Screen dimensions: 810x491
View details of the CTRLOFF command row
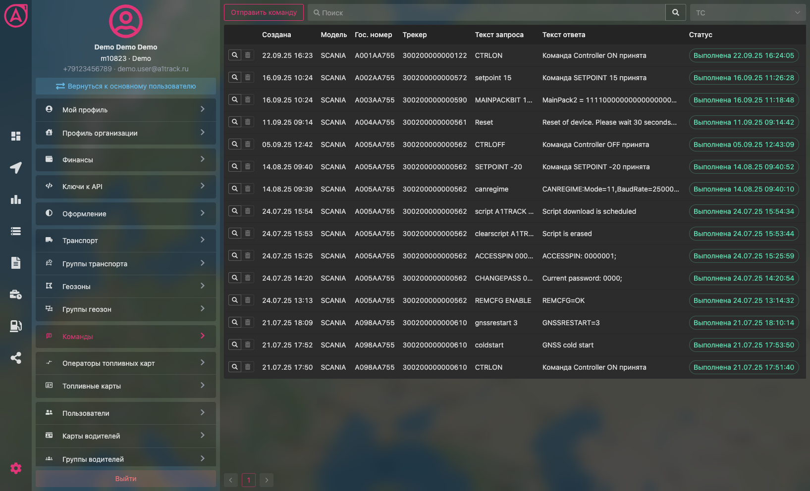click(235, 144)
